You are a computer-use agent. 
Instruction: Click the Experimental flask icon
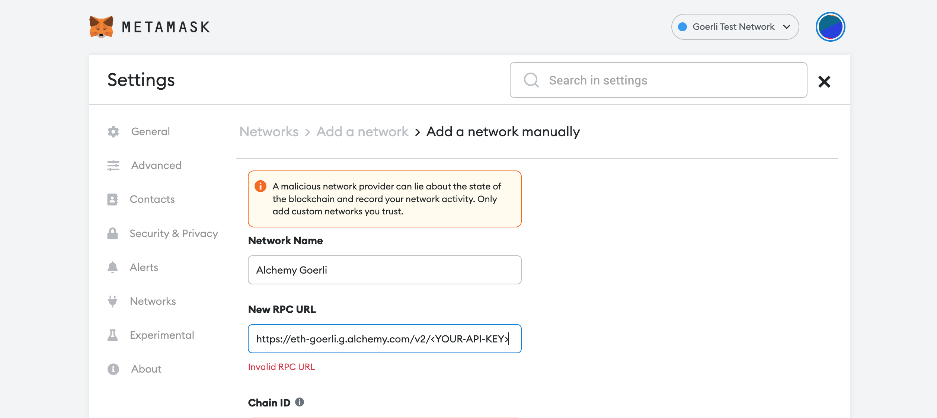[113, 334]
